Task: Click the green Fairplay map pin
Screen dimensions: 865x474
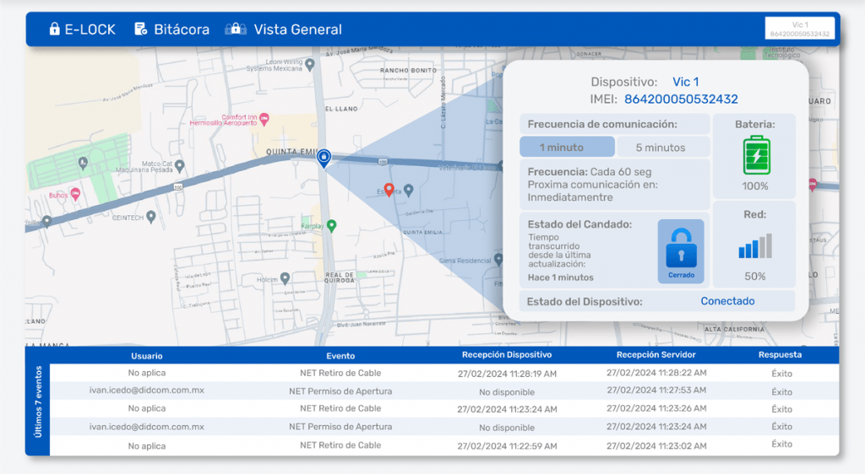Action: click(332, 225)
